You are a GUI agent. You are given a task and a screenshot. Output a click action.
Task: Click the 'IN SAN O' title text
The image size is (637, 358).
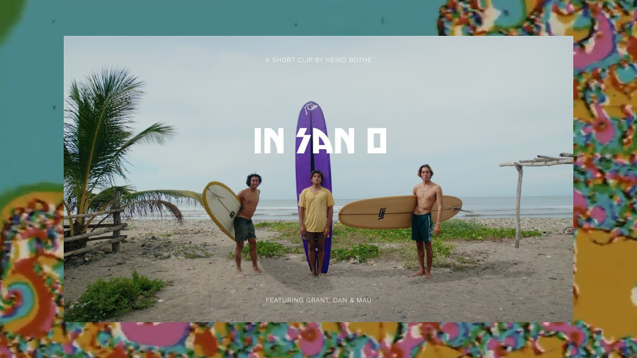[320, 141]
